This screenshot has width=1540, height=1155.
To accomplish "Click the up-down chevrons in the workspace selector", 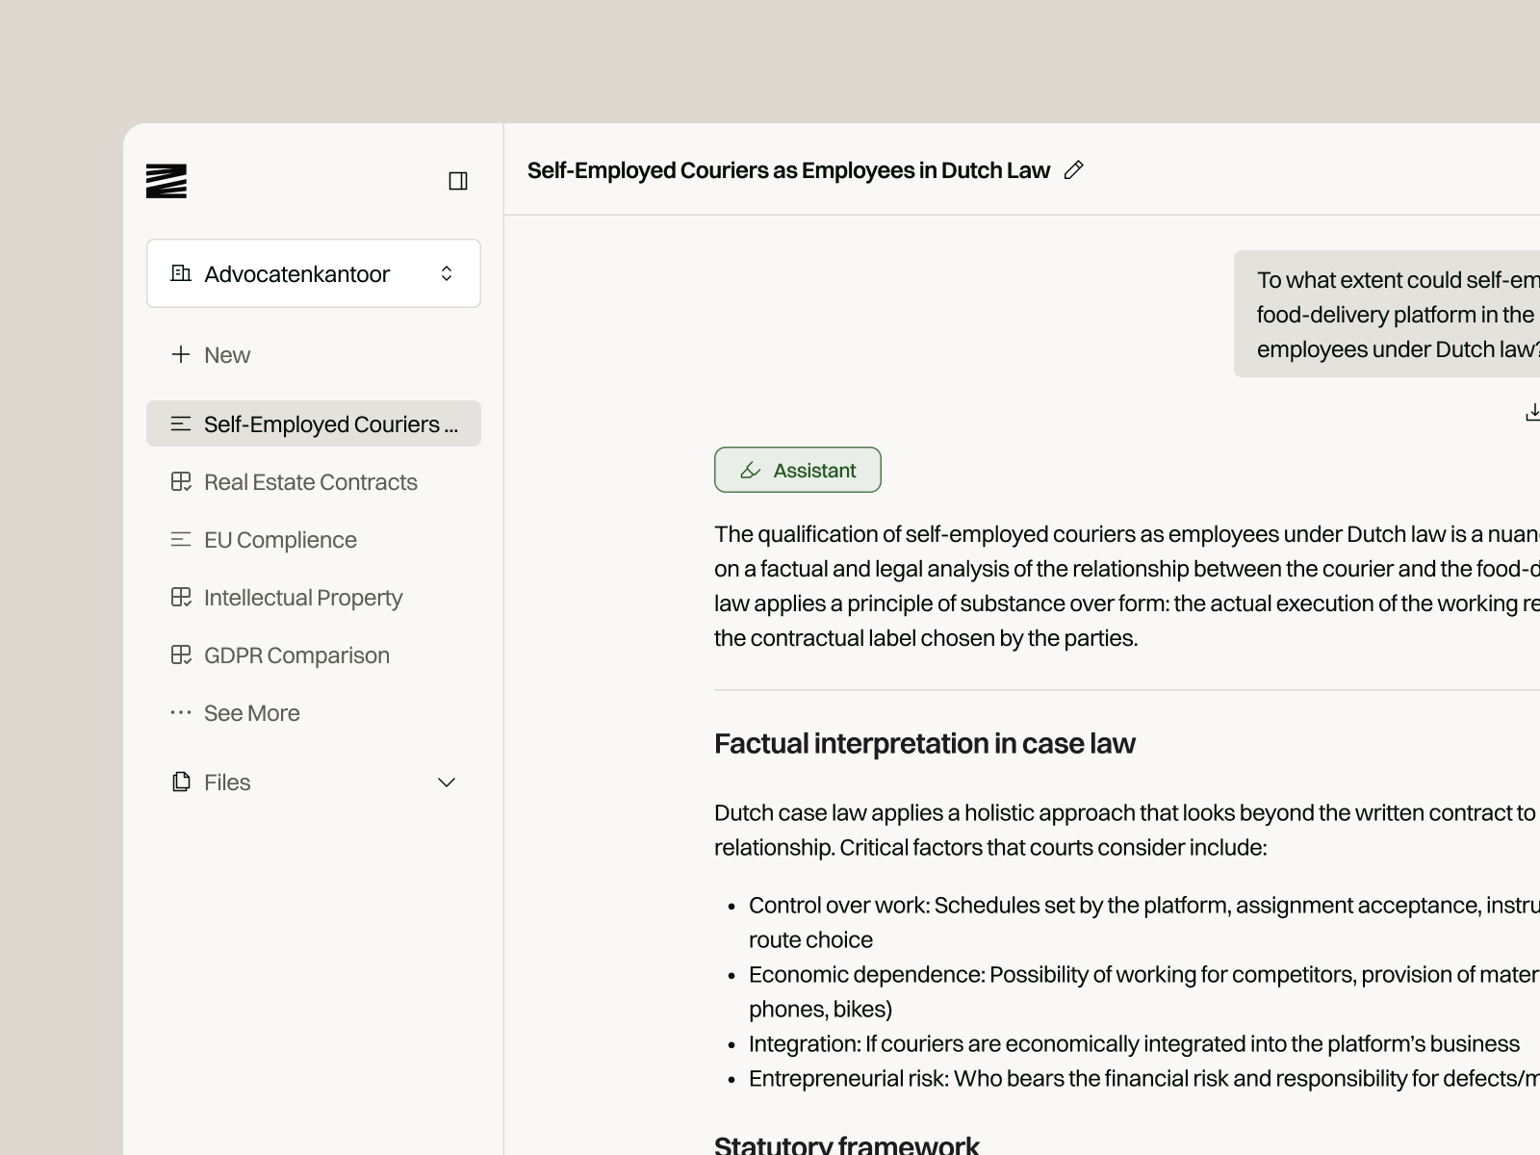I will coord(447,273).
